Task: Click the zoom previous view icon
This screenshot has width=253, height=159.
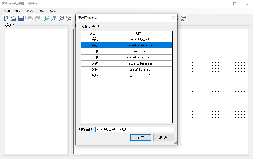Action: point(69,18)
